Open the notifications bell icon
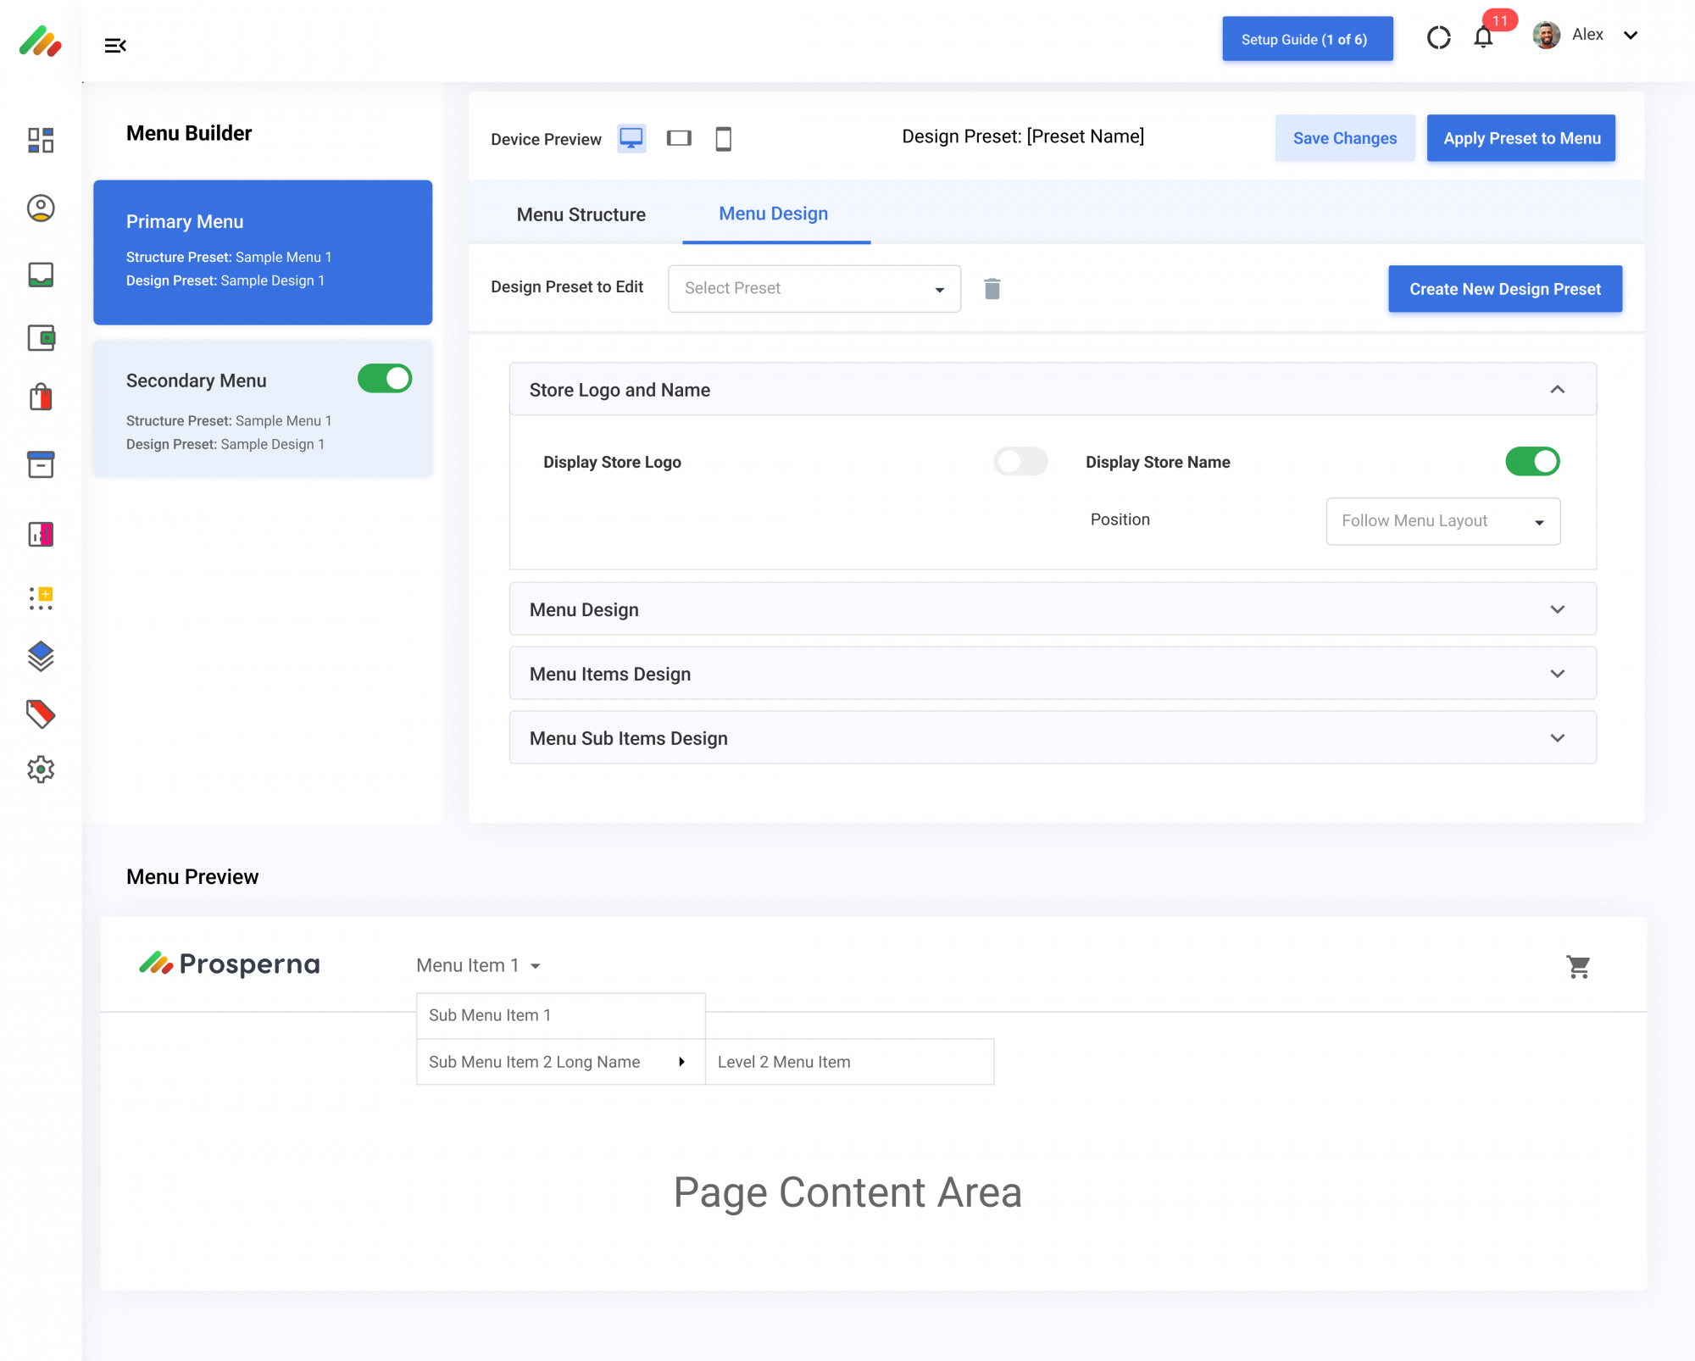1695x1361 pixels. tap(1483, 37)
